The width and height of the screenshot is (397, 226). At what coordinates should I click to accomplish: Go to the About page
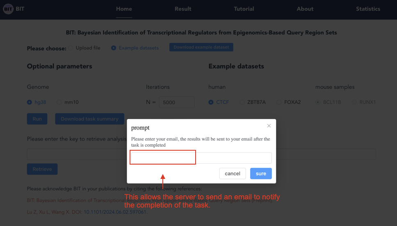point(305,9)
